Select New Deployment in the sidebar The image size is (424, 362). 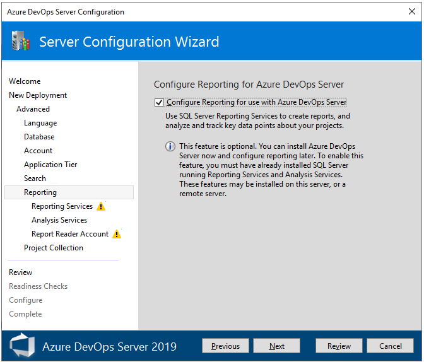[38, 95]
